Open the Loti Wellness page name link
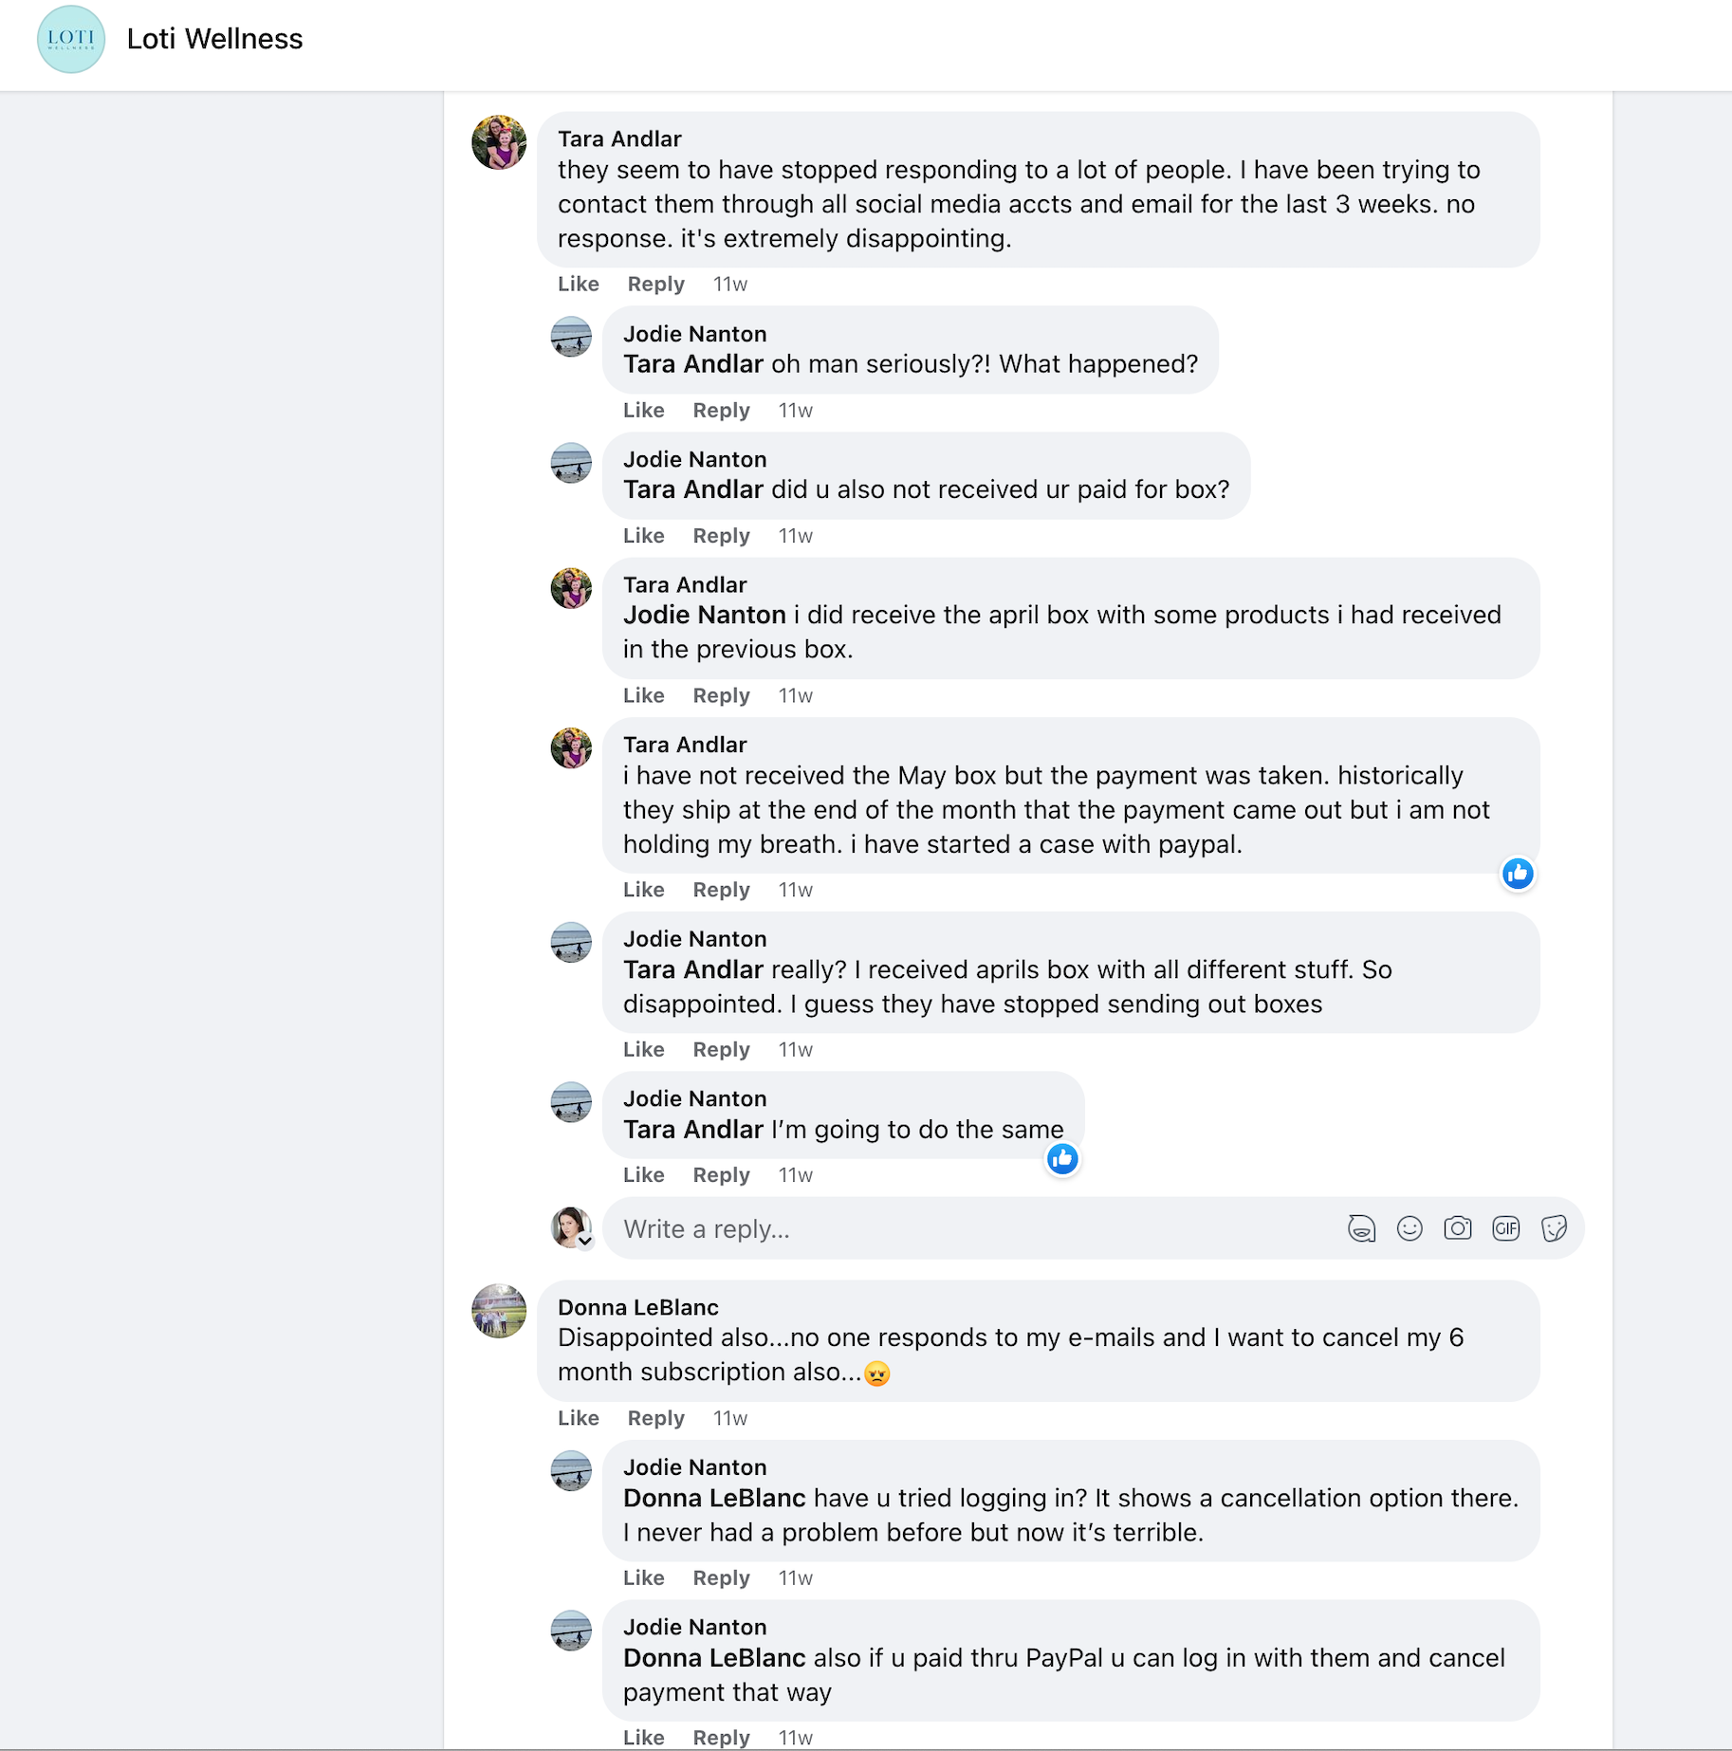The width and height of the screenshot is (1732, 1751). pyautogui.click(x=215, y=39)
